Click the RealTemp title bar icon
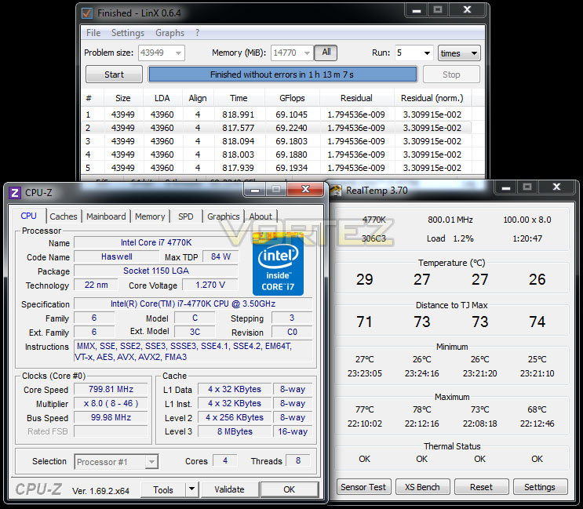The width and height of the screenshot is (583, 509). coord(336,191)
